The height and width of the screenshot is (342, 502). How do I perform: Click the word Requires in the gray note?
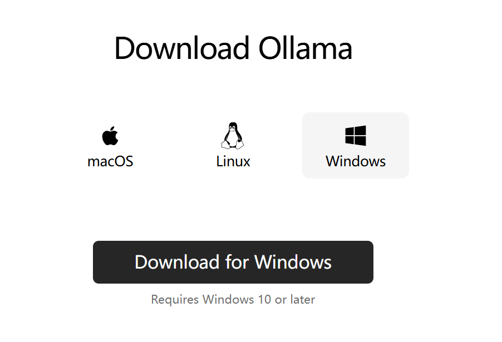[175, 299]
